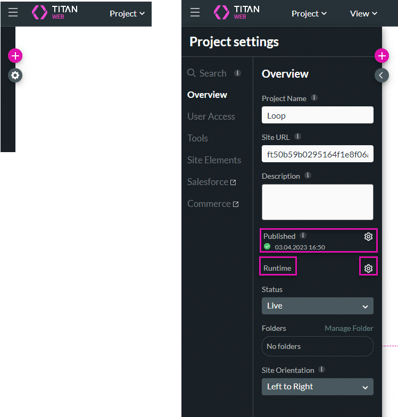398x417 pixels.
Task: Click the Description text area
Action: 317,202
